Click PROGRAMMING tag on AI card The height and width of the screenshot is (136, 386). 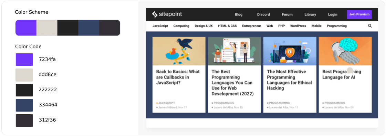click(x=335, y=103)
